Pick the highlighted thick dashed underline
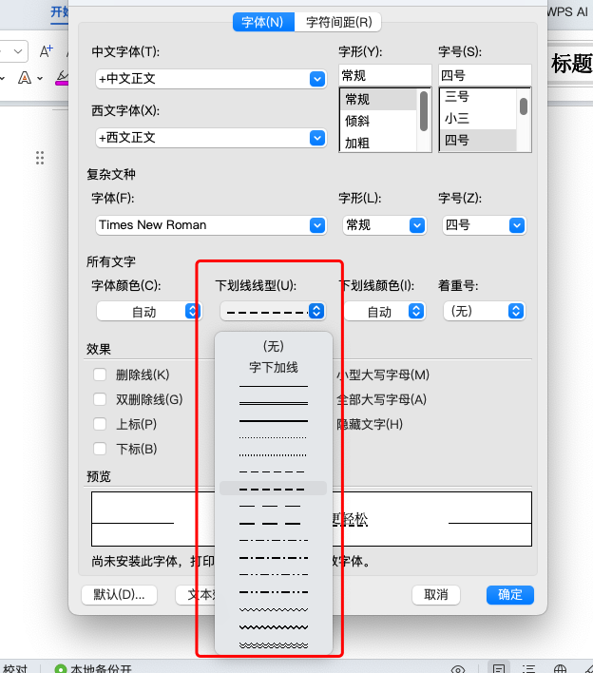 (274, 489)
